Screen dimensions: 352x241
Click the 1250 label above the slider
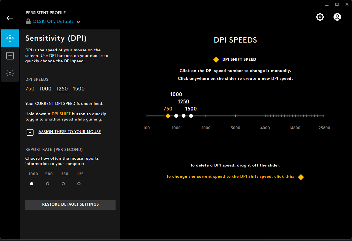point(184,101)
